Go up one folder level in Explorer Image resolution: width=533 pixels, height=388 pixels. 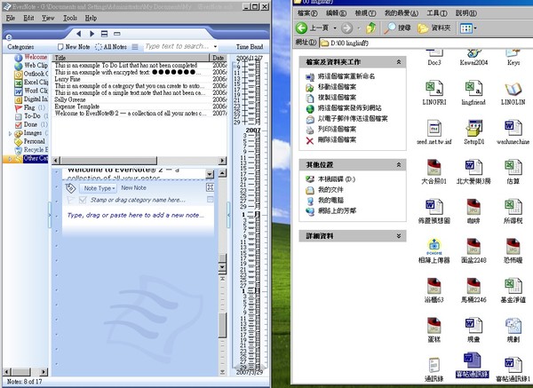pyautogui.click(x=371, y=28)
